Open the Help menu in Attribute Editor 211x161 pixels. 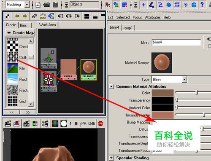tap(167, 17)
